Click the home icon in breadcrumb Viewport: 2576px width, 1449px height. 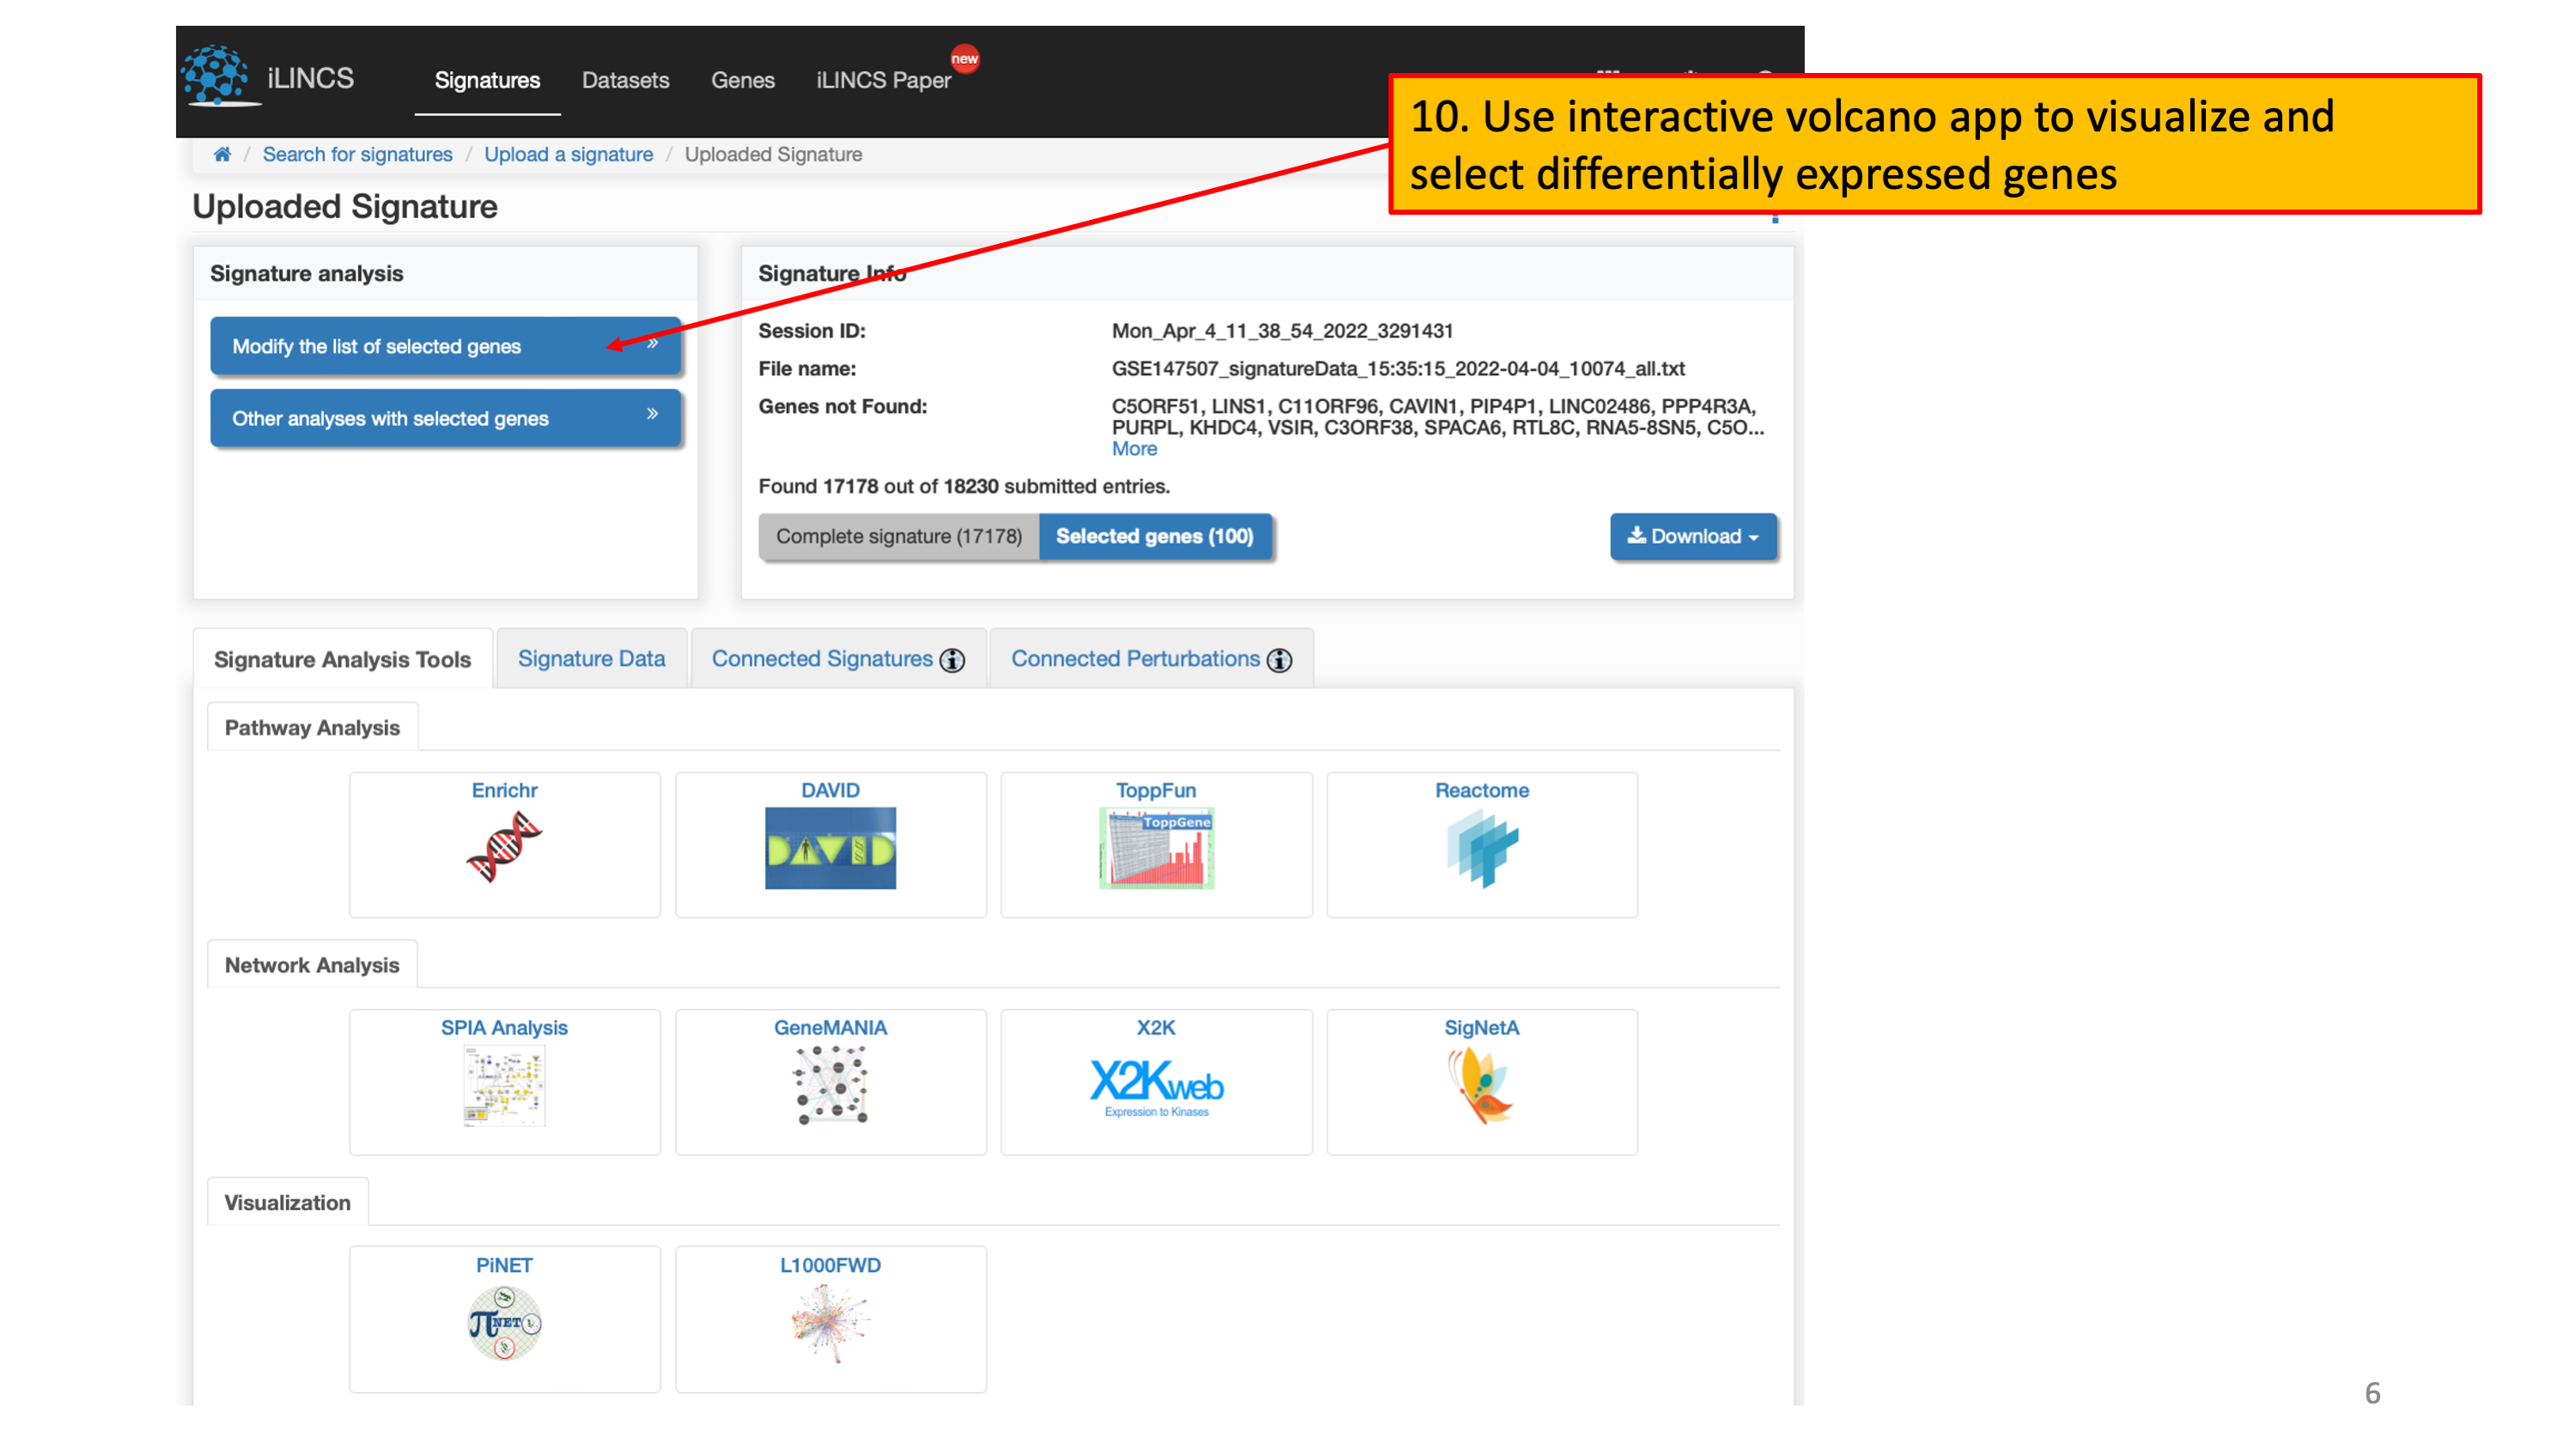222,154
